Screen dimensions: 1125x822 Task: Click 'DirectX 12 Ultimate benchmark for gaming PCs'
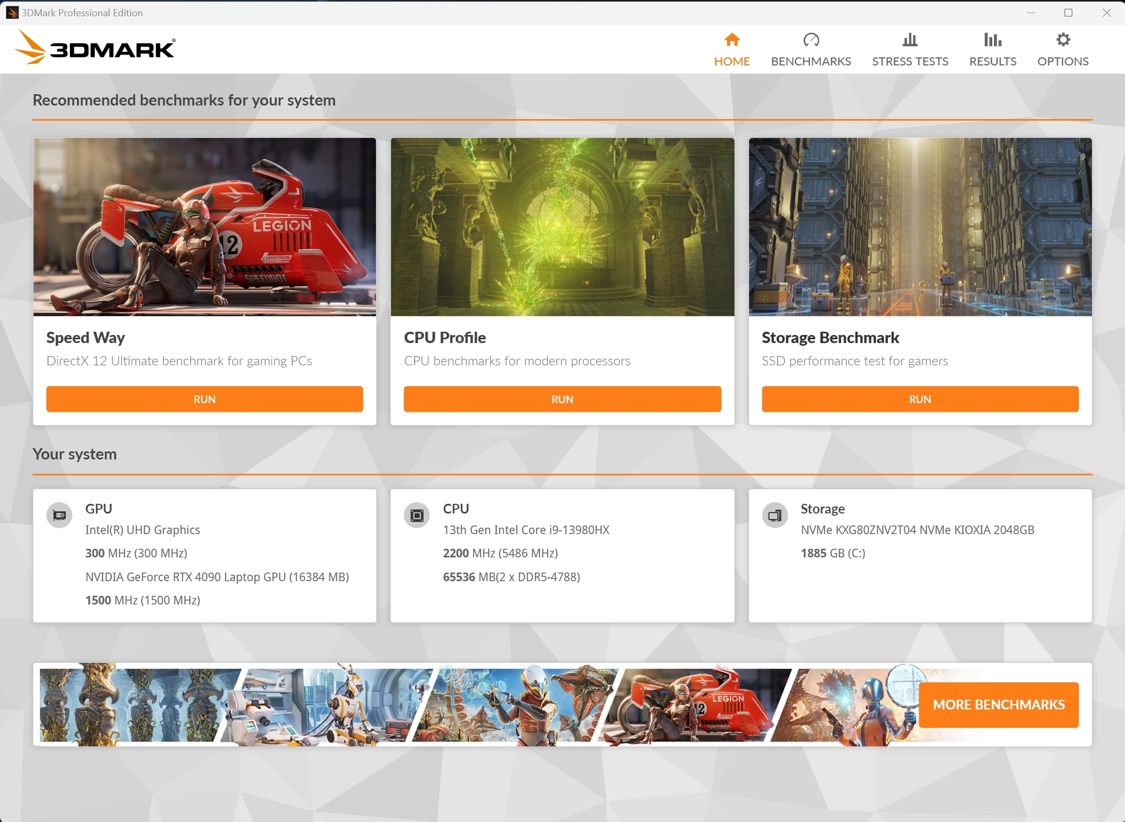(179, 361)
